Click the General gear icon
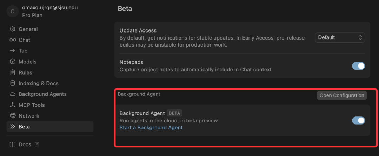The height and width of the screenshot is (156, 379). pos(13,29)
